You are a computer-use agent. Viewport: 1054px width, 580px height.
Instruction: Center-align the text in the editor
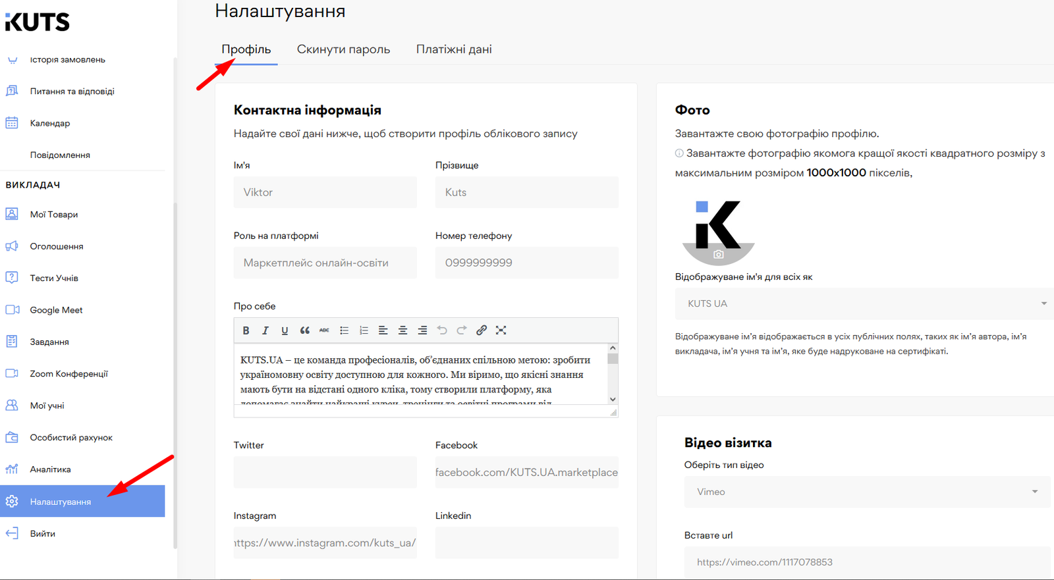coord(402,330)
